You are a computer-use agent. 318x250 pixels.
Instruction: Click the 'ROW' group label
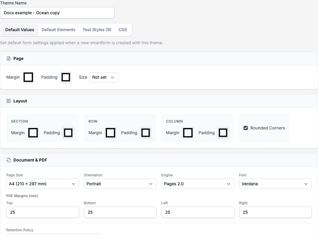click(93, 121)
